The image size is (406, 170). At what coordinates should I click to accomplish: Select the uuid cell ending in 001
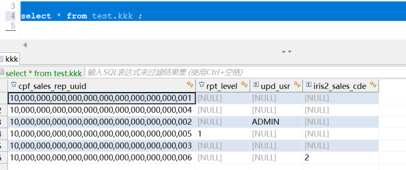pos(101,98)
